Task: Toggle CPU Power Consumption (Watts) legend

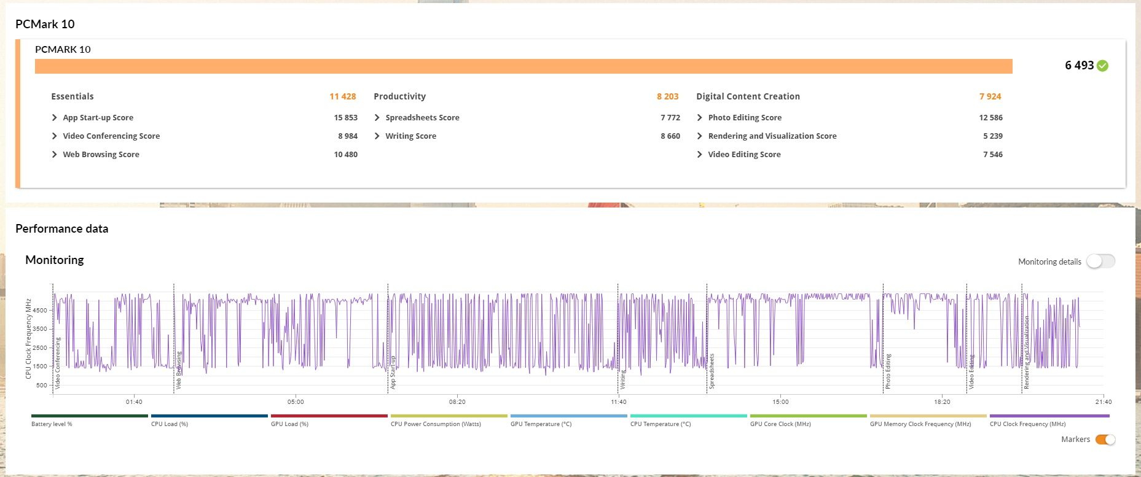Action: (449, 421)
